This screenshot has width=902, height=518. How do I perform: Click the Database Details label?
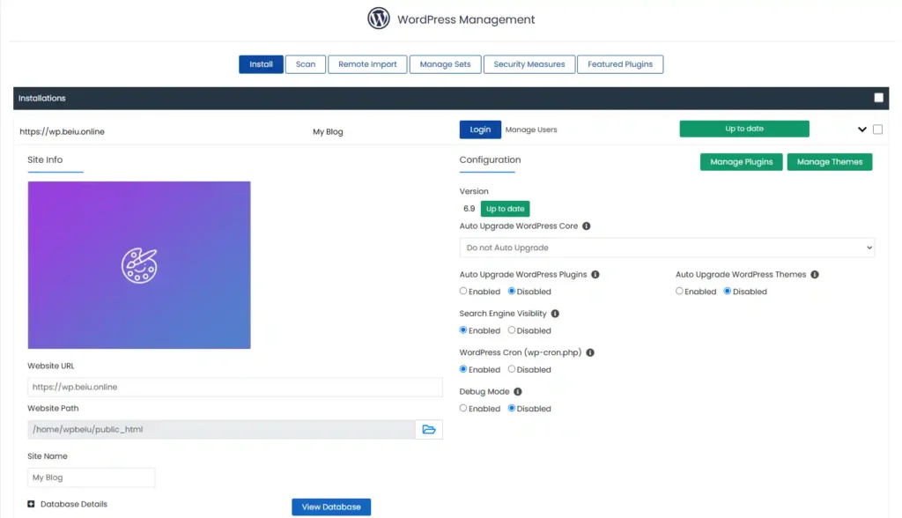tap(74, 504)
